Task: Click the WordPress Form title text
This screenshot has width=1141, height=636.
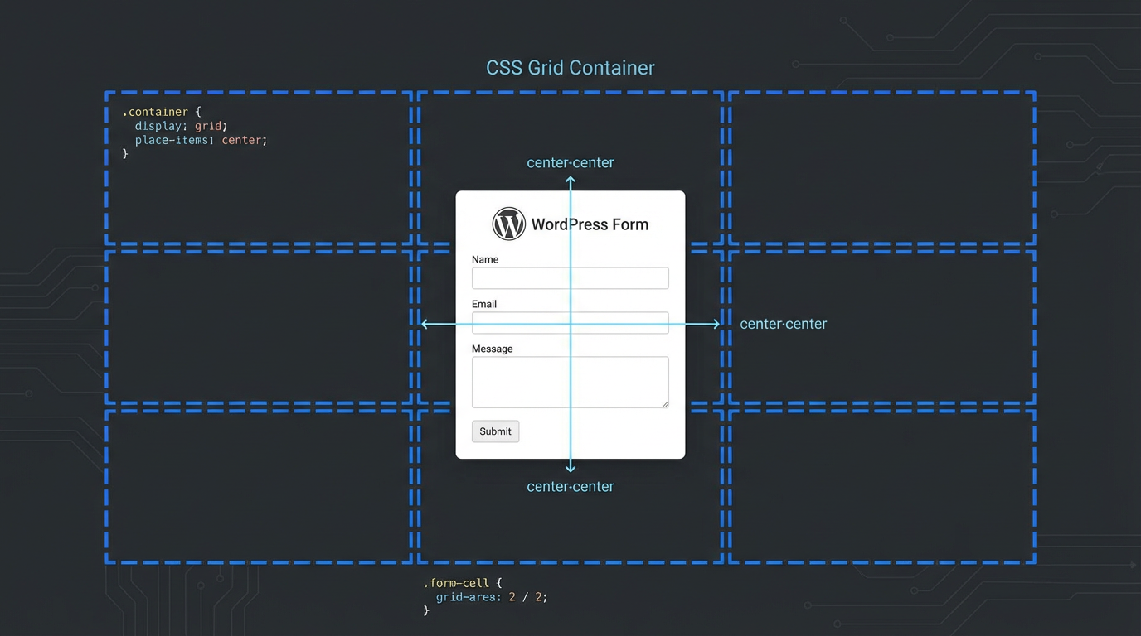Action: coord(590,224)
